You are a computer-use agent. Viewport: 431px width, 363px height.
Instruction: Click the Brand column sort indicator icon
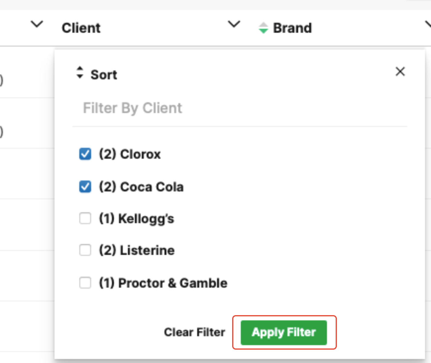tap(263, 28)
